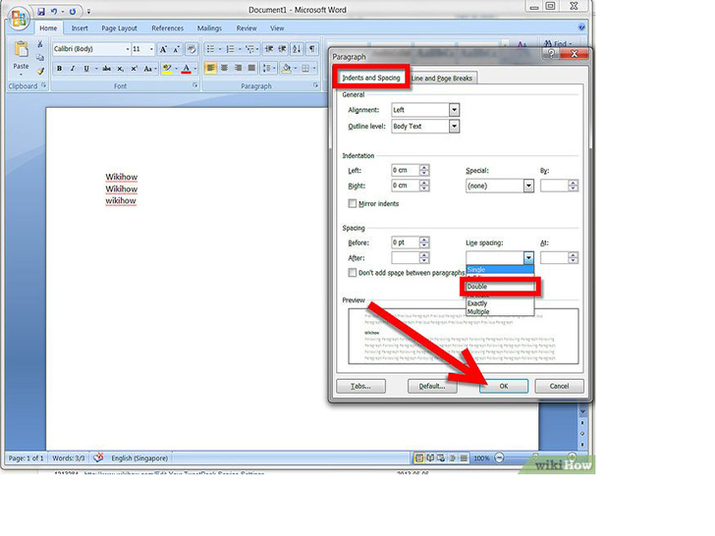Apply strikethrough formatting
The image size is (715, 536).
pyautogui.click(x=106, y=69)
